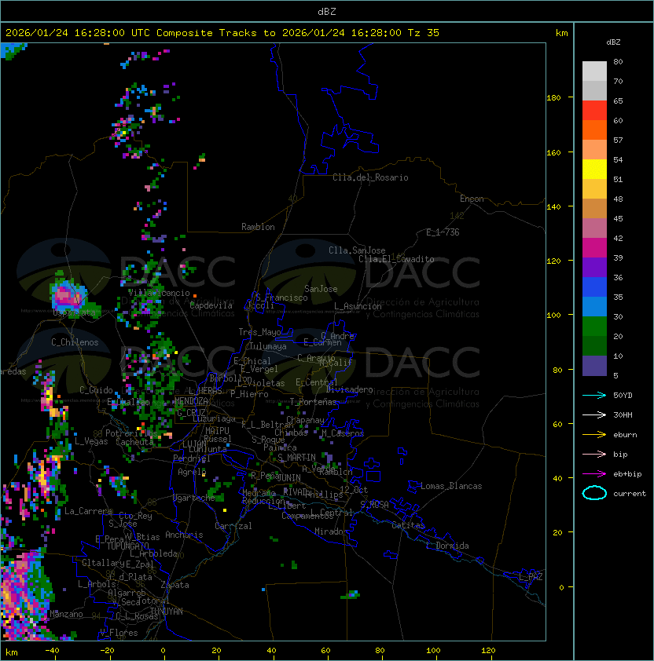The height and width of the screenshot is (661, 654).
Task: Click the 'eb+bip' legend label
Action: [627, 474]
